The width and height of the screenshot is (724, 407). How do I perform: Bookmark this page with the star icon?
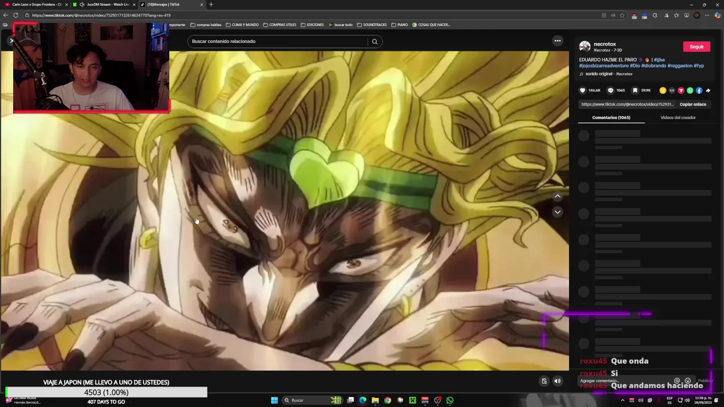622,15
